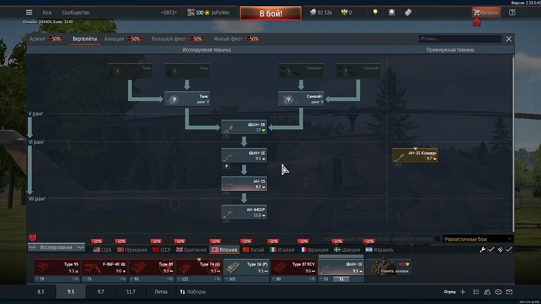The width and height of the screenshot is (541, 304).
Task: Open the Бои menu
Action: [x=47, y=12]
